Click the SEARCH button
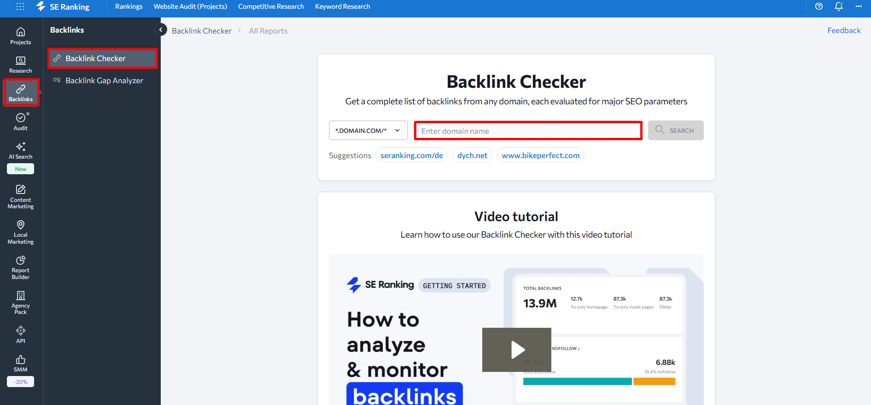The height and width of the screenshot is (405, 871). [676, 131]
